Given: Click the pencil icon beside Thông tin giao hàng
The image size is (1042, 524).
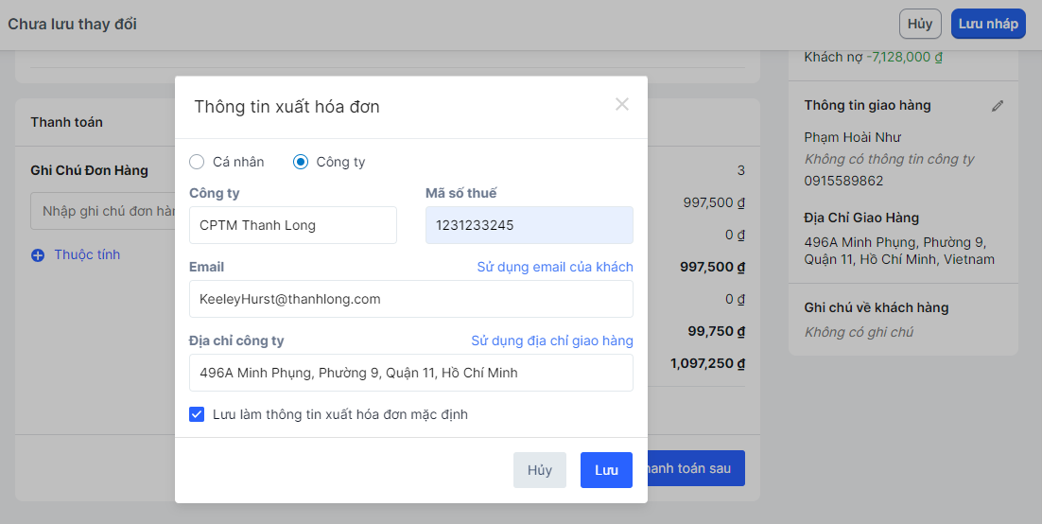Looking at the screenshot, I should pyautogui.click(x=997, y=106).
